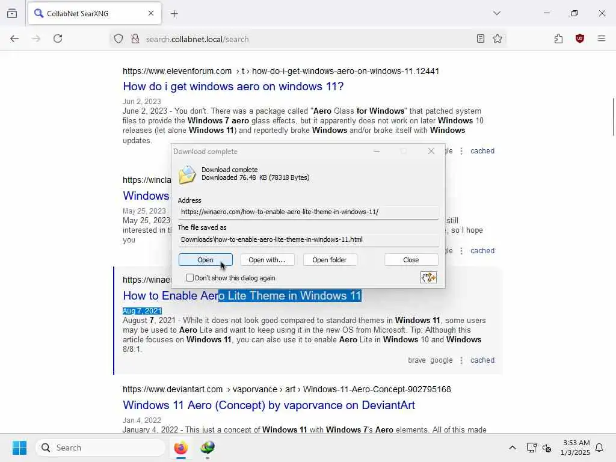Close the CollabNet SearXNG tab
Screen dimensions: 616x462
(151, 13)
